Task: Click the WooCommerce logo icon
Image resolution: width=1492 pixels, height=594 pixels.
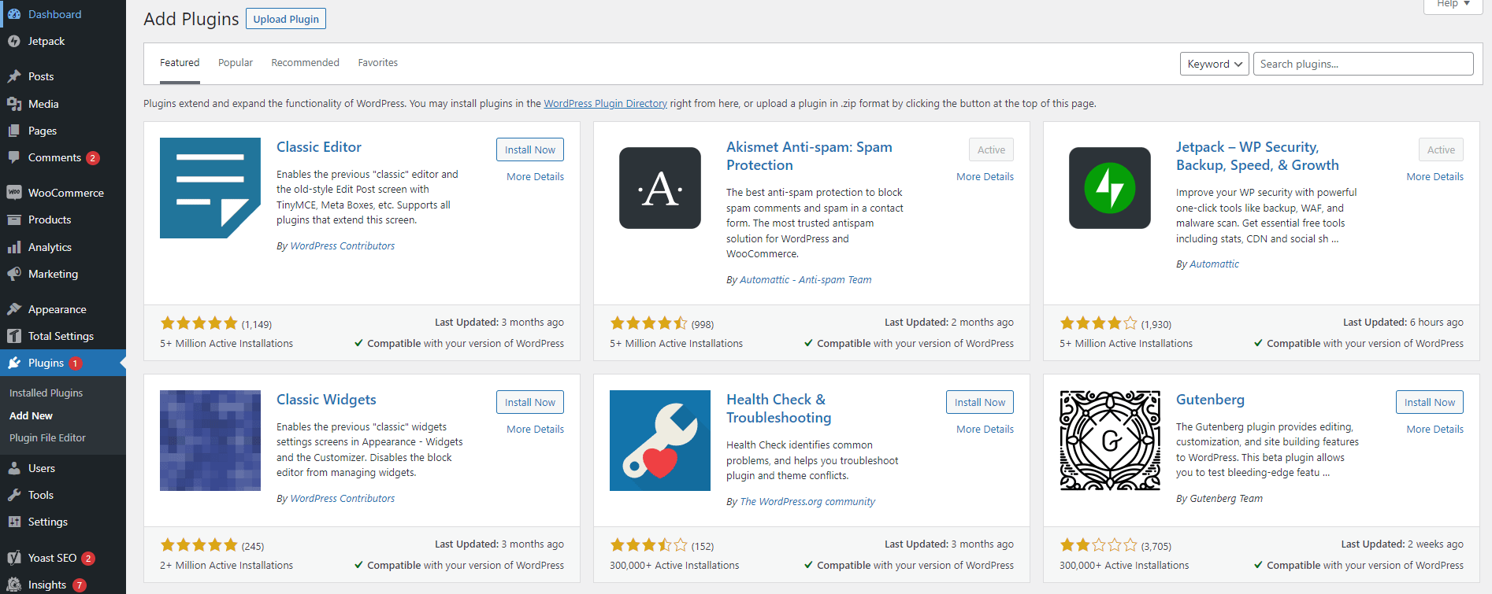Action: click(x=14, y=193)
